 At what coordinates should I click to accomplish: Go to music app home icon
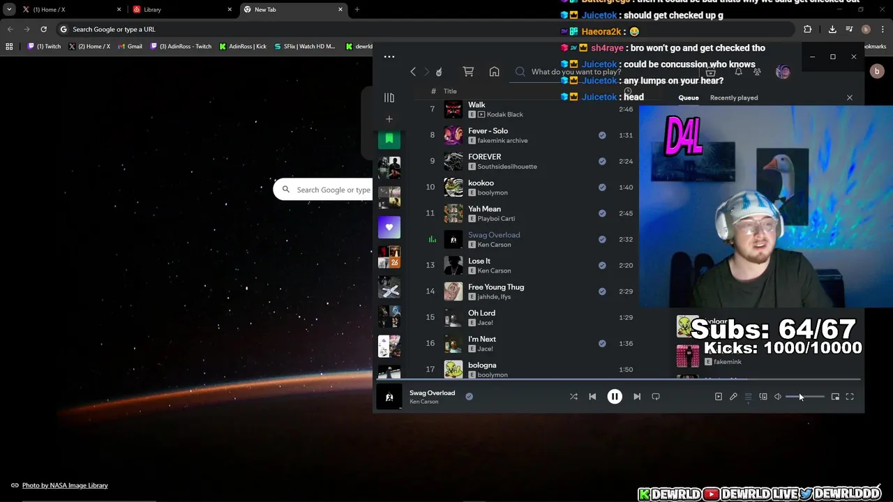(494, 72)
